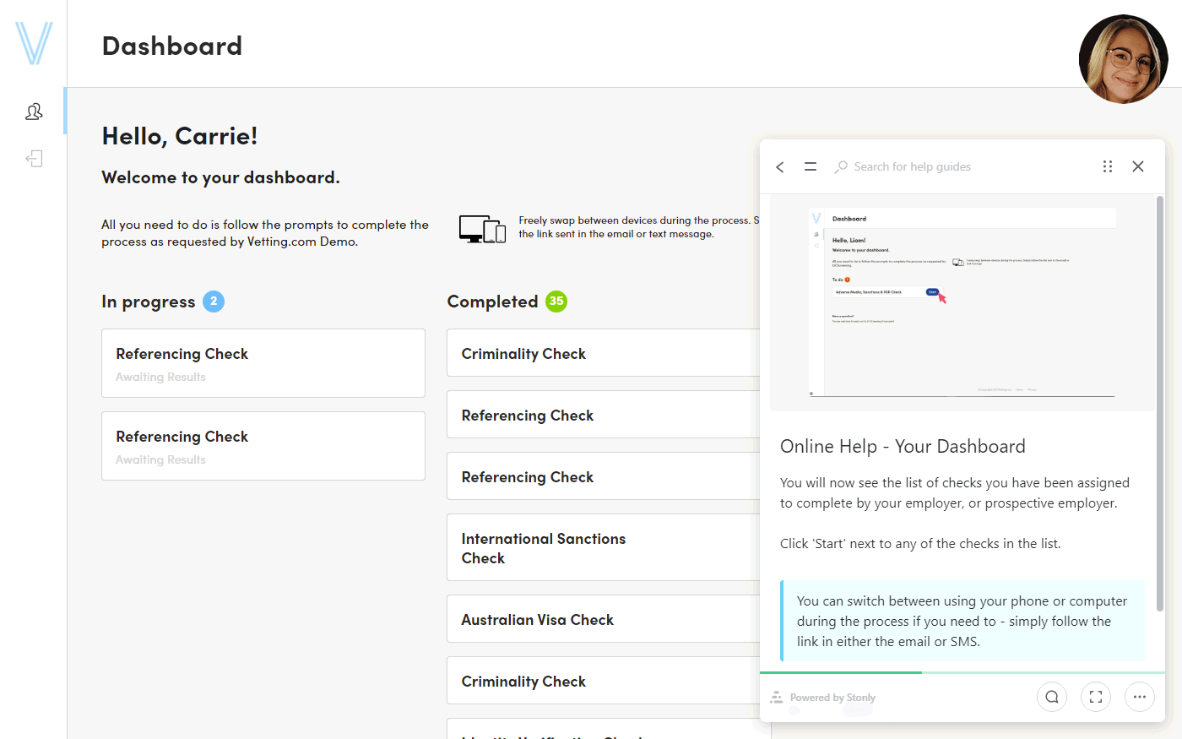Expand help guide to fullscreen
Screen dimensions: 1182x739
(1096, 697)
